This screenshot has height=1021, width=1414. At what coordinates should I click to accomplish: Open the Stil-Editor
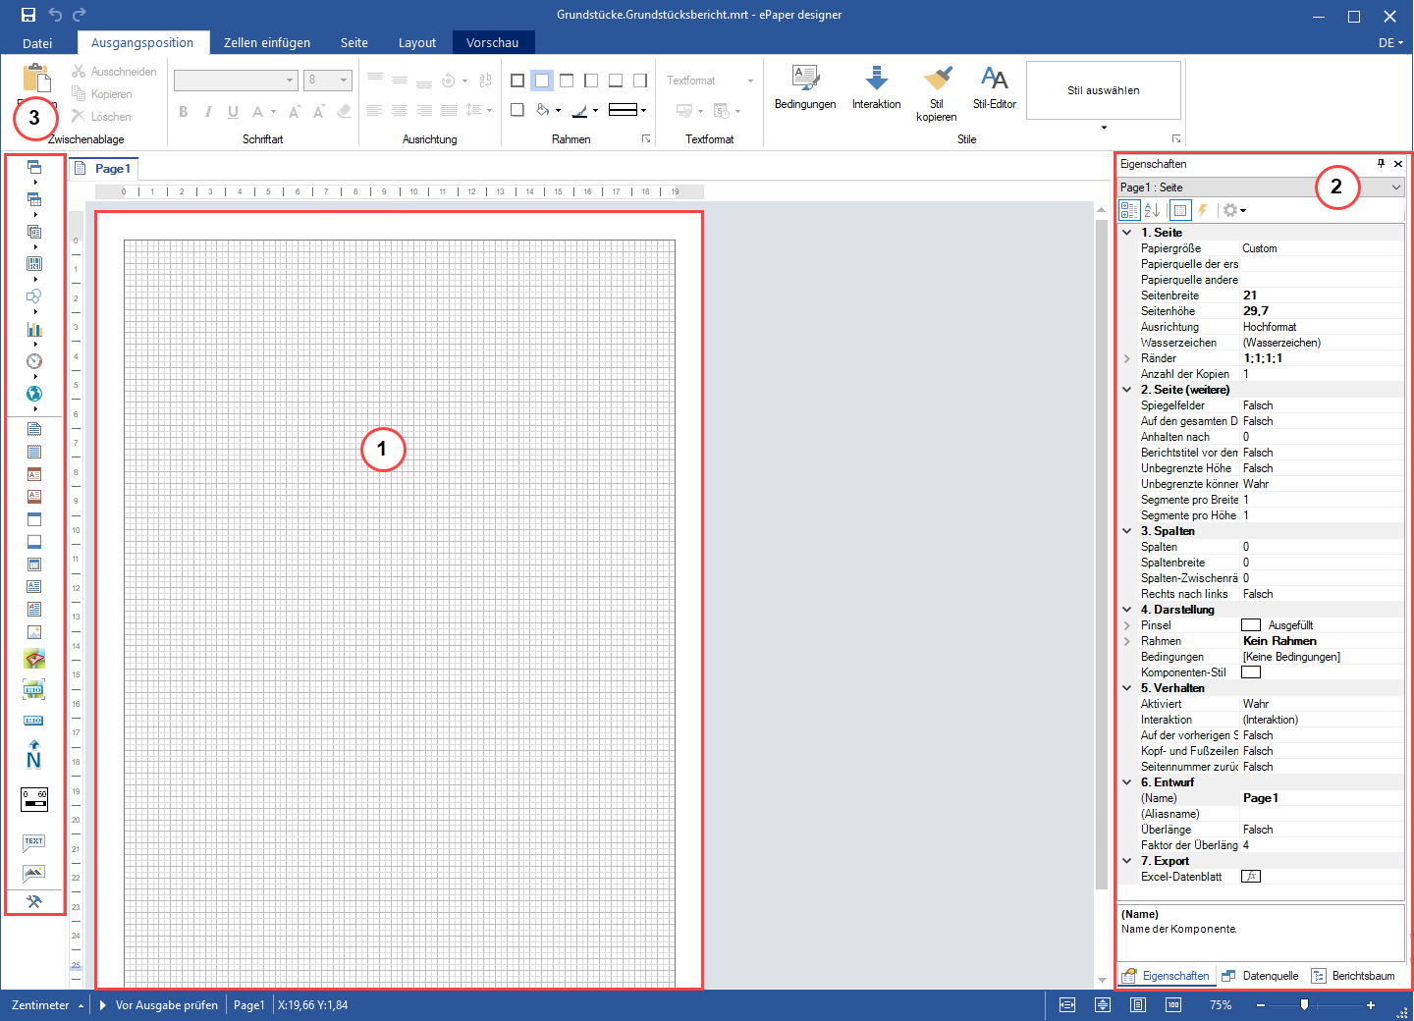pyautogui.click(x=994, y=88)
